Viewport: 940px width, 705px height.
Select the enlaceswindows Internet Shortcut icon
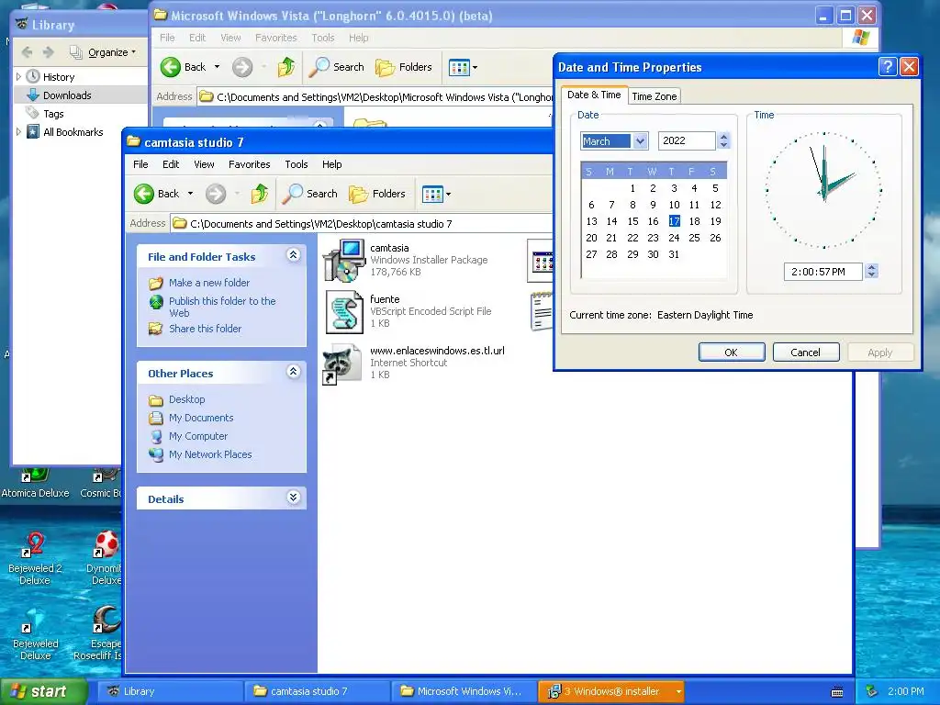click(x=342, y=364)
